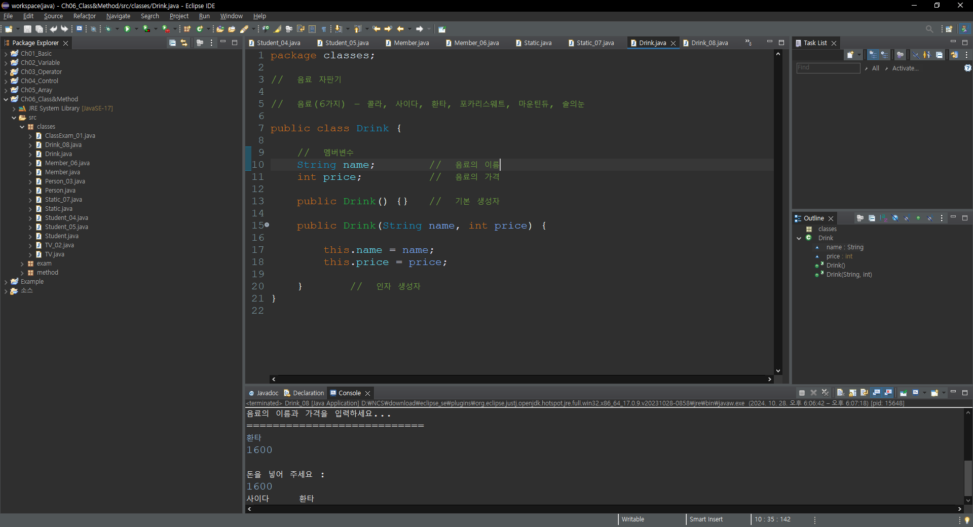Click the New Java Class green icon

click(200, 29)
